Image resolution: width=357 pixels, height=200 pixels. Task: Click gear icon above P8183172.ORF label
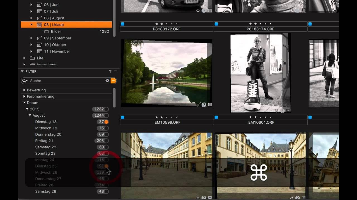pyautogui.click(x=198, y=11)
